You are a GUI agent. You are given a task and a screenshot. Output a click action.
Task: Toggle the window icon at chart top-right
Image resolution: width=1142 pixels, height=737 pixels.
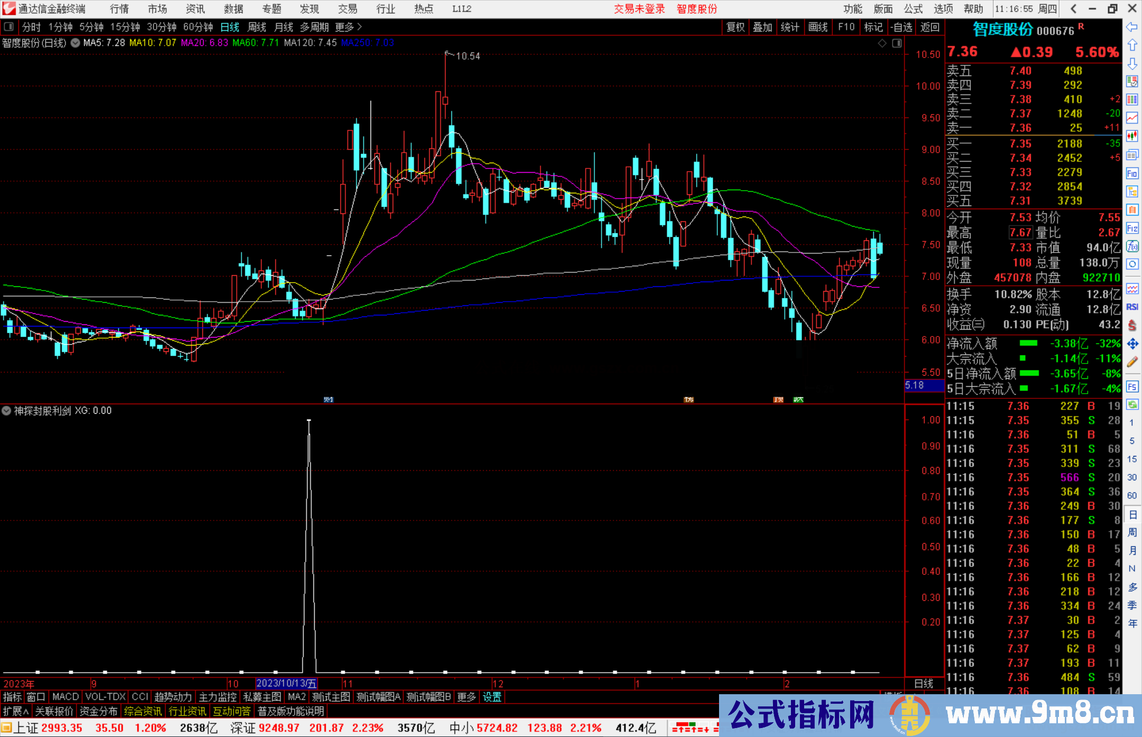(x=897, y=43)
